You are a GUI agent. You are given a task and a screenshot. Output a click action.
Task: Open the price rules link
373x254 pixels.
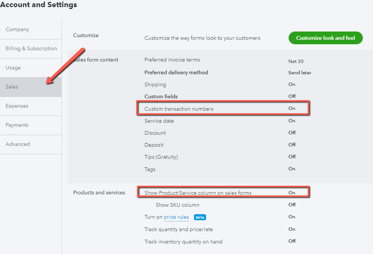point(176,217)
